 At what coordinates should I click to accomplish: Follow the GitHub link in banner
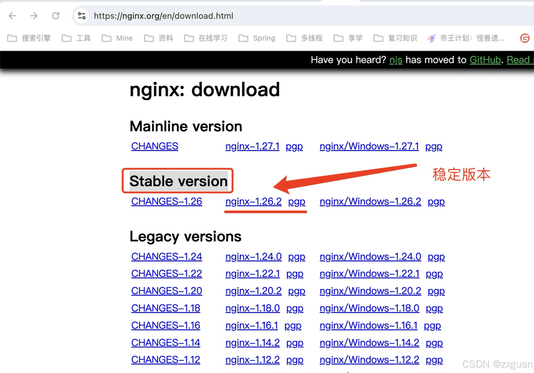click(485, 60)
